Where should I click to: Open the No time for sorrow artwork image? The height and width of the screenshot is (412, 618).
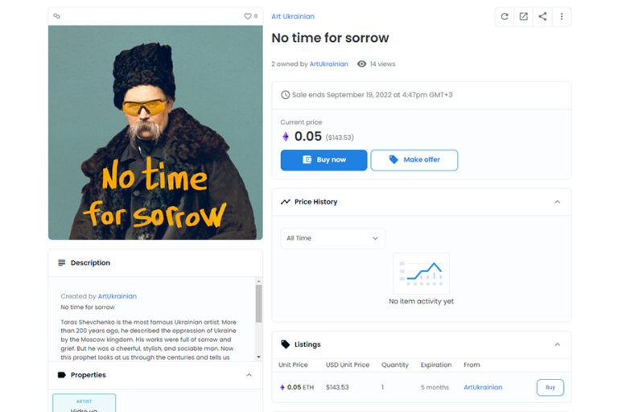coord(155,133)
